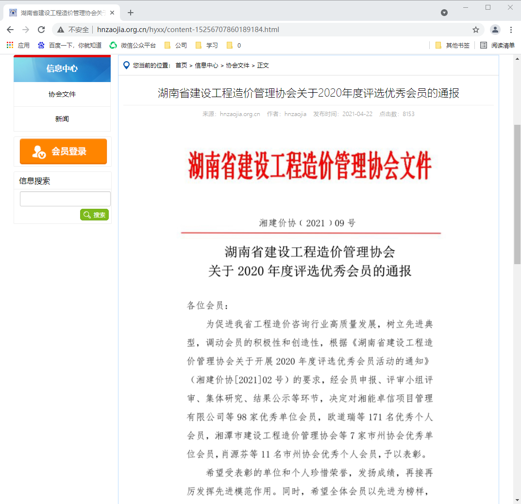
Task: Click the 各位会员: salutation line
Action: pos(207,305)
